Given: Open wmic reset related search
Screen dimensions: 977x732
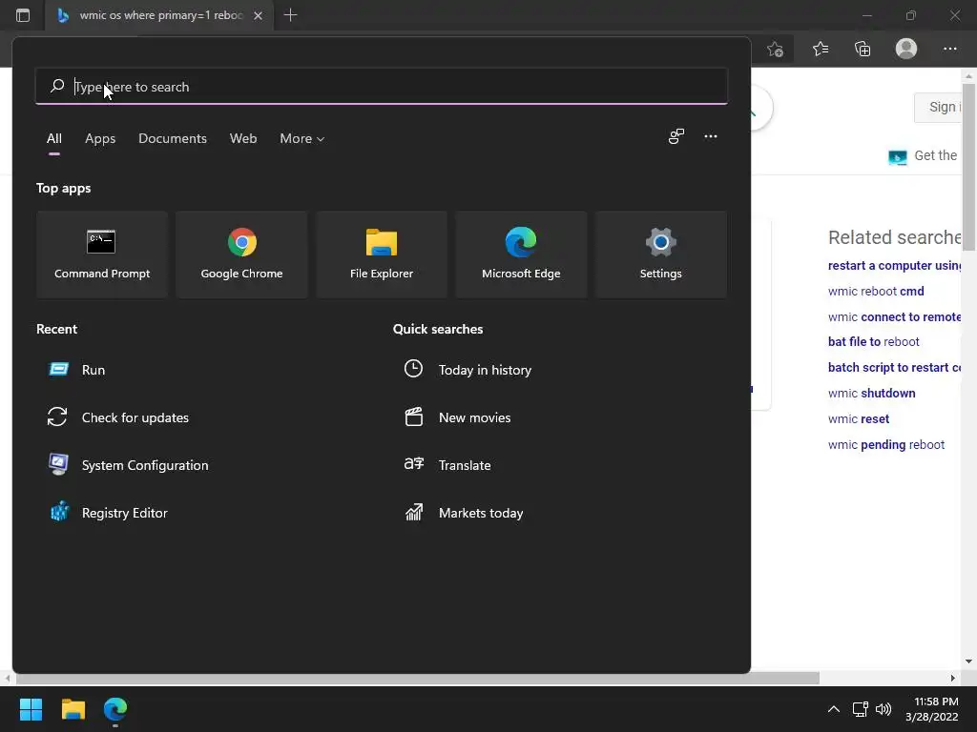Looking at the screenshot, I should click(x=858, y=419).
